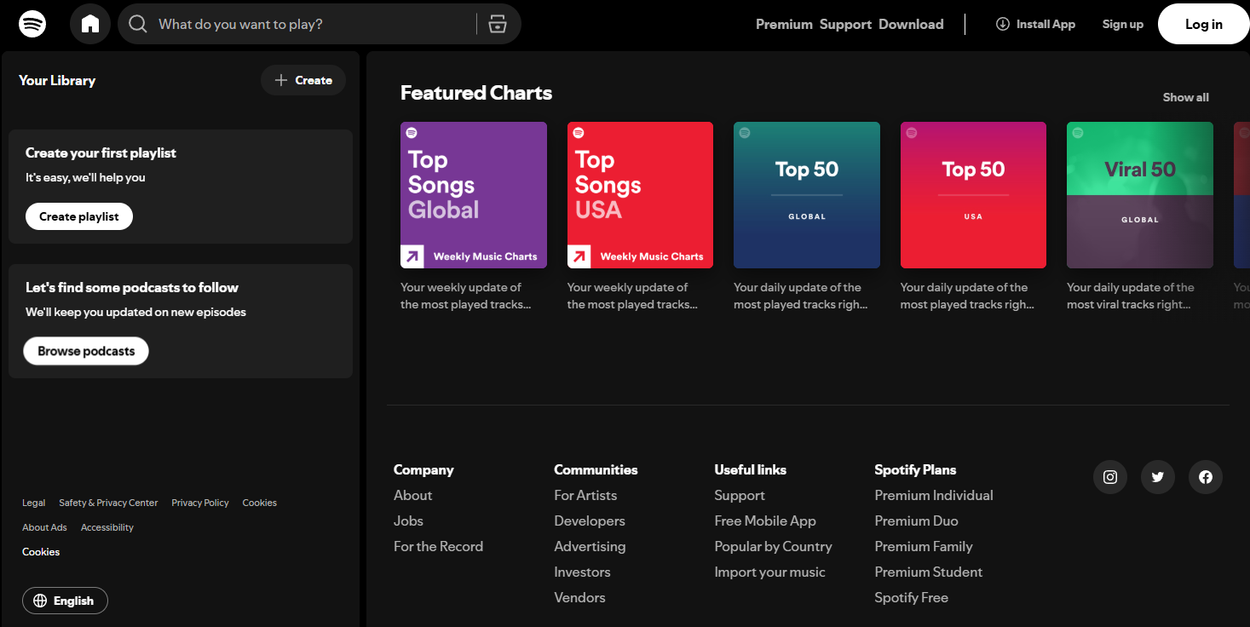
Task: Click the white Cookies link below About Ads
Action: coord(41,552)
